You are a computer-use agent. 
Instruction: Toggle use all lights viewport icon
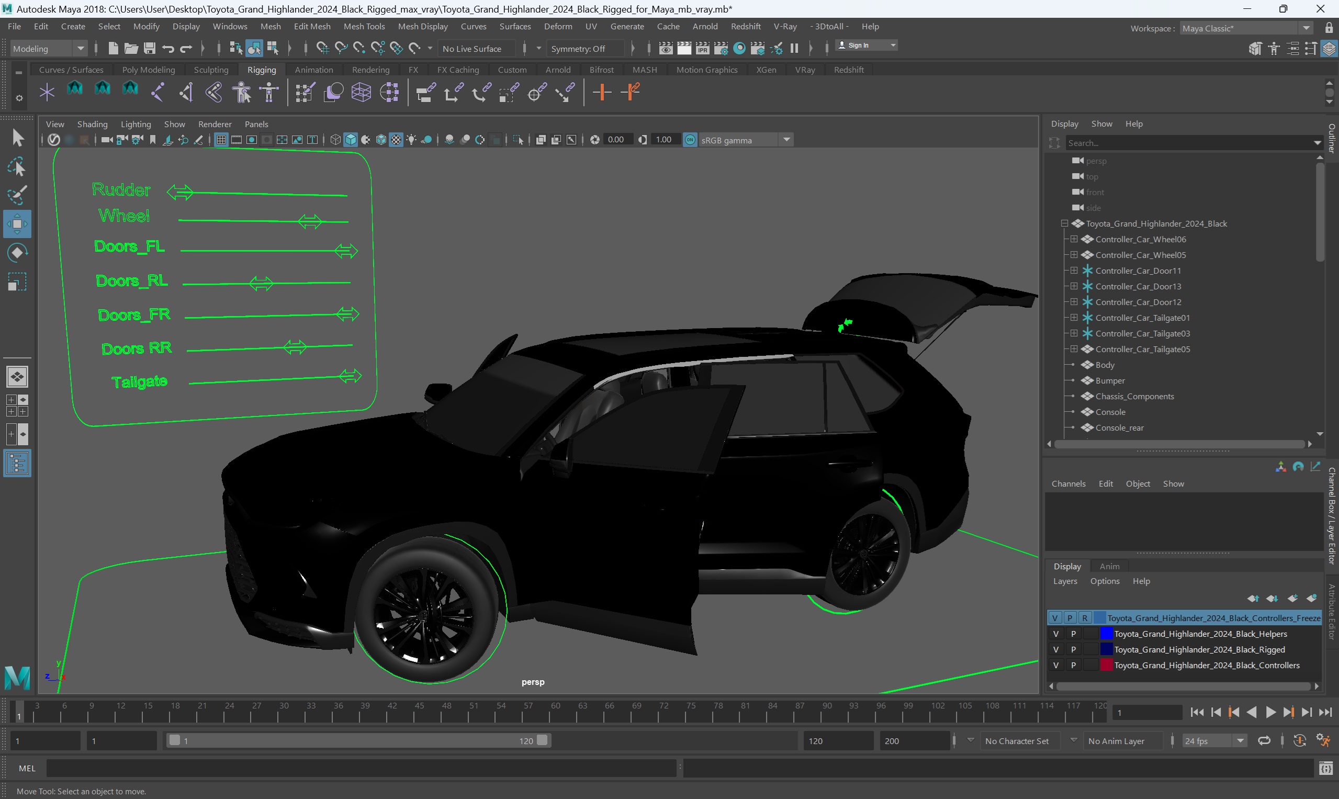tap(411, 140)
